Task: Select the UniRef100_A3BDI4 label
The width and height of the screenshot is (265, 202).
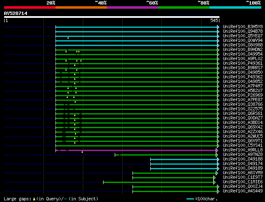Action: pos(243,123)
